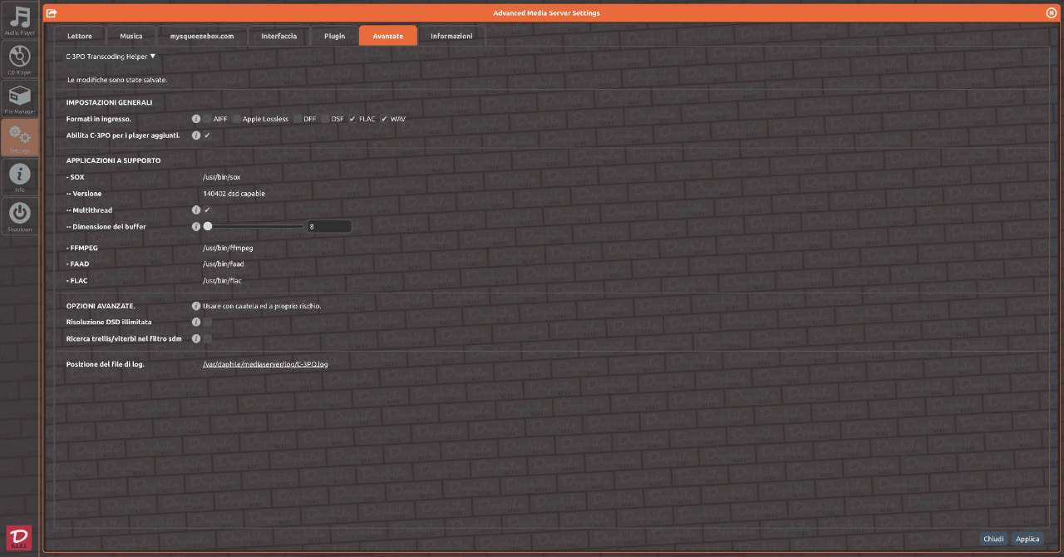Select the Settings gears sidebar icon
This screenshot has width=1064, height=557.
coord(20,137)
